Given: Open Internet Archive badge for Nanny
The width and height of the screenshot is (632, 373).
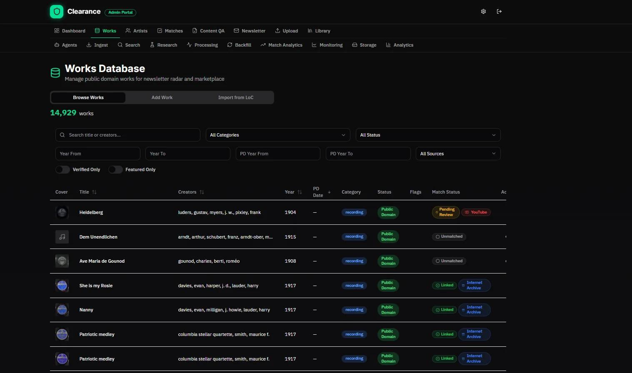Looking at the screenshot, I should tap(475, 310).
